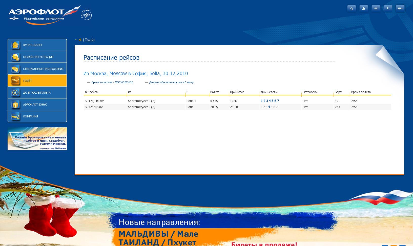Click the icon beside Онлайн-регистрация
Viewport: 413px width, 246px height.
click(15, 57)
